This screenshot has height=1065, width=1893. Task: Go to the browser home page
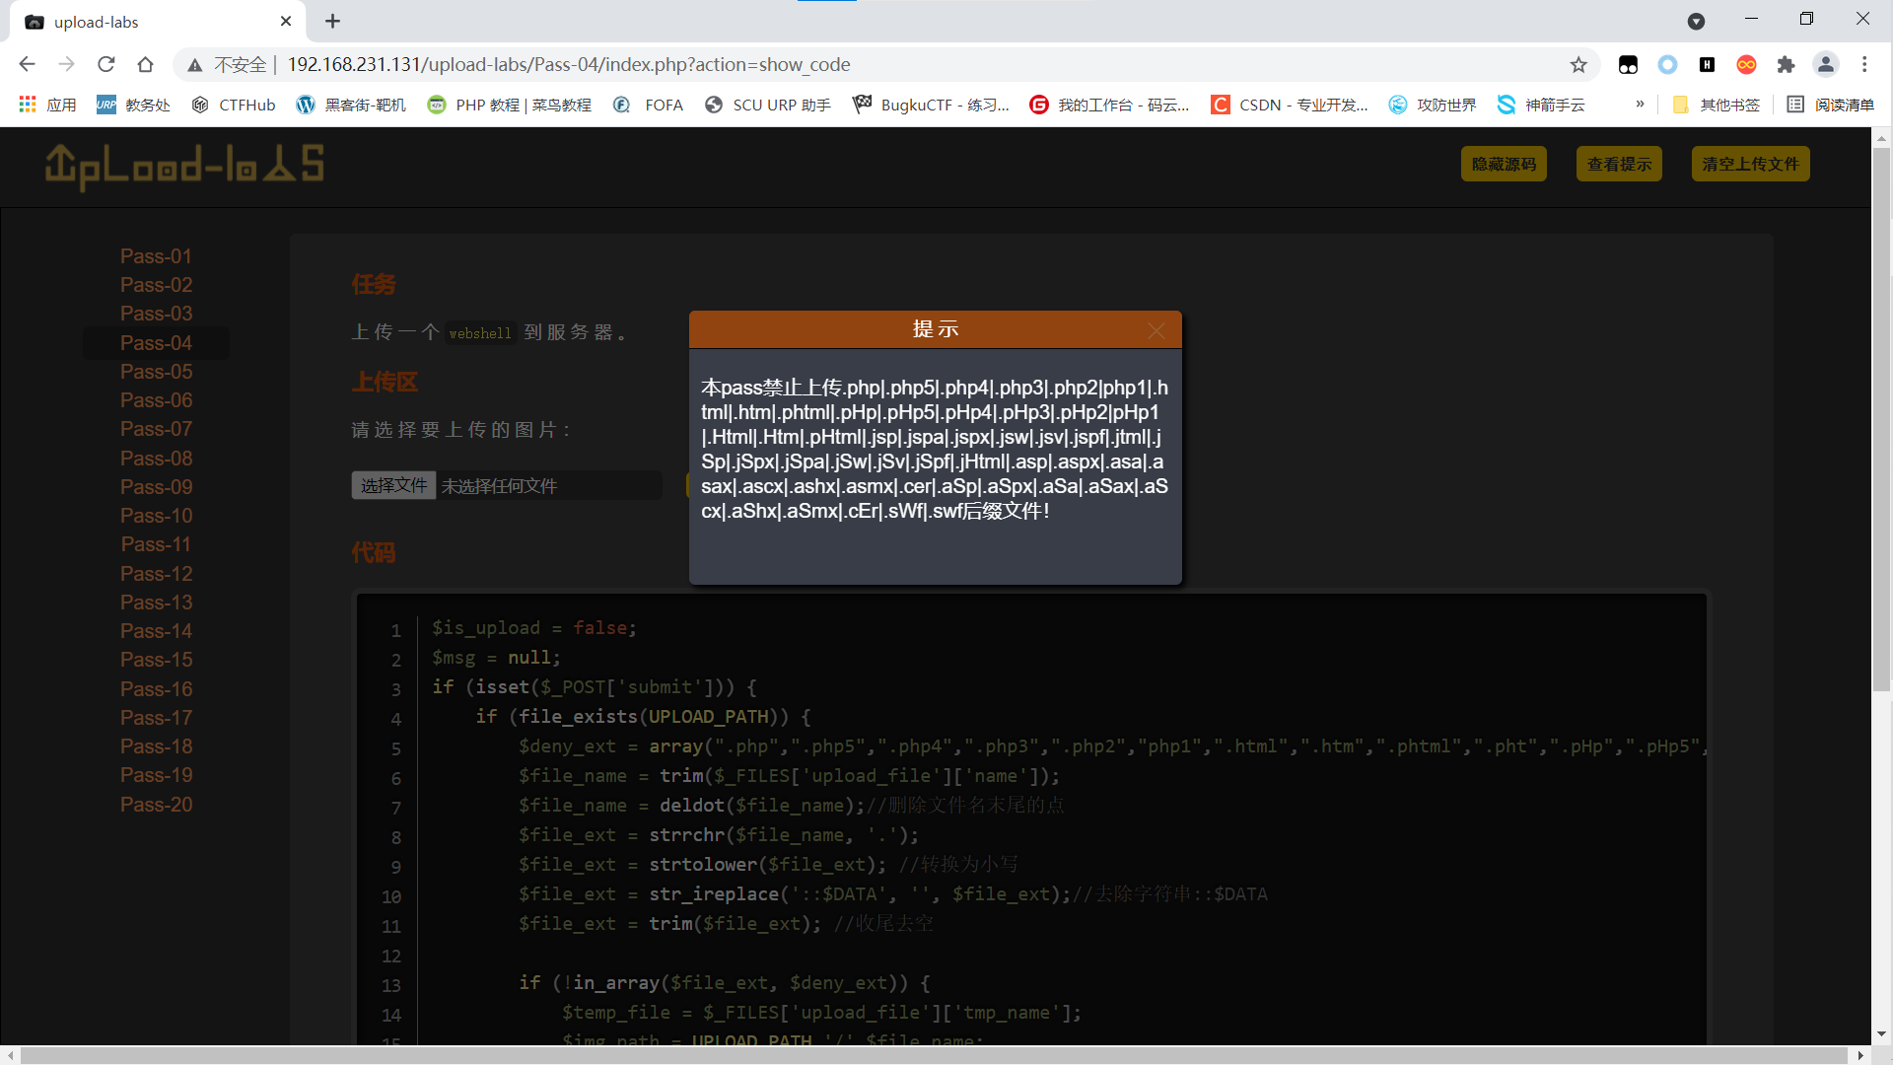click(x=146, y=64)
